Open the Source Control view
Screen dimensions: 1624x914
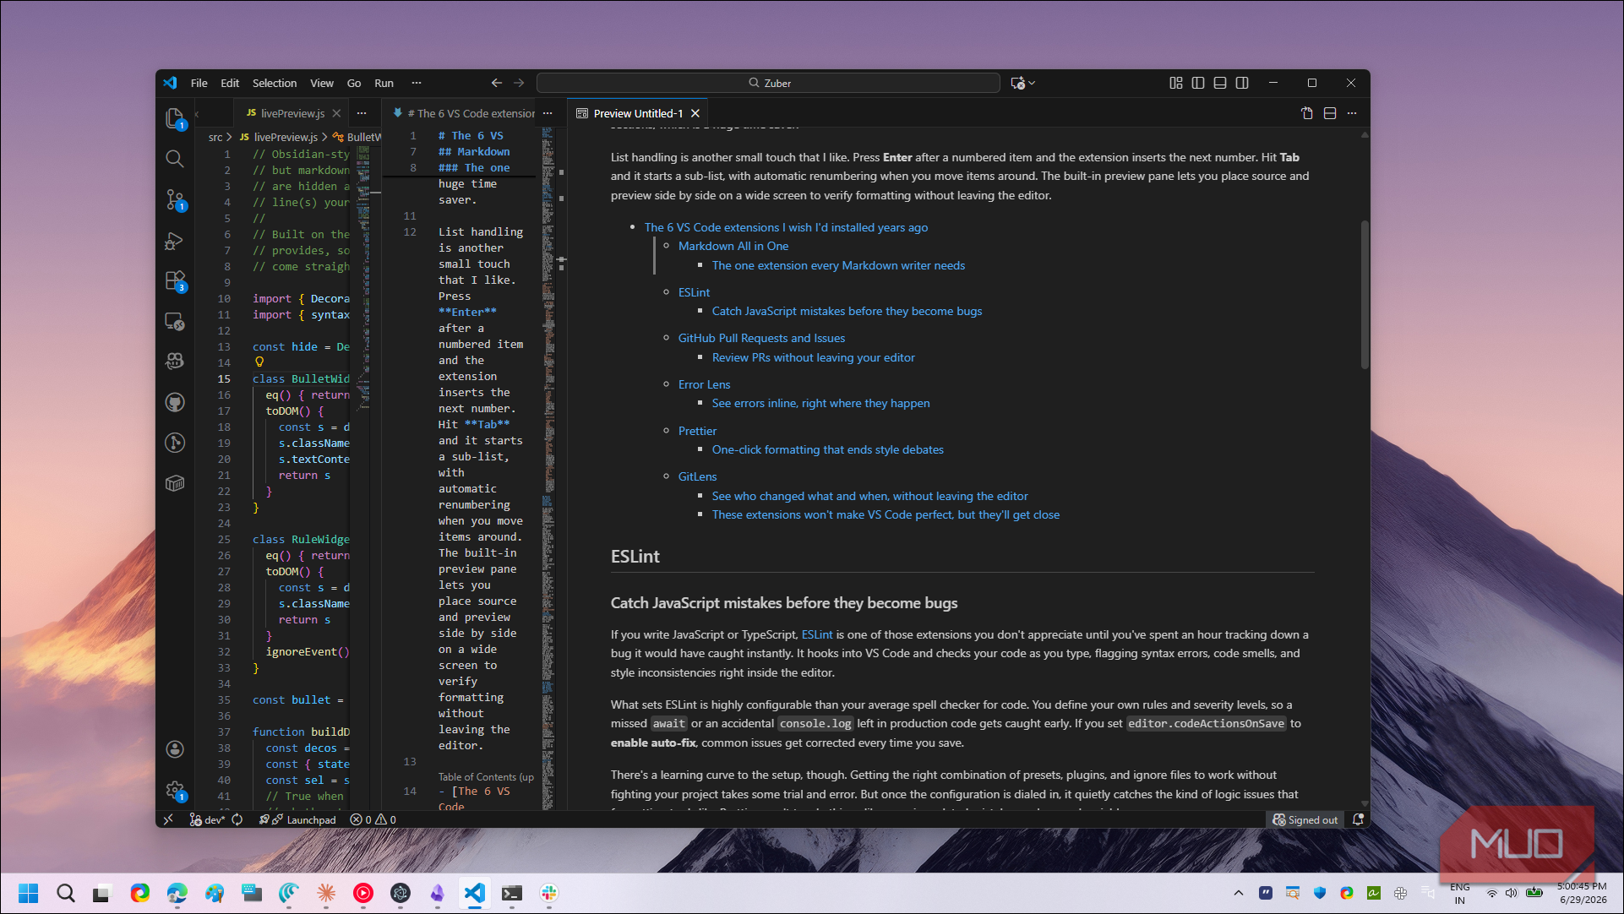tap(175, 199)
